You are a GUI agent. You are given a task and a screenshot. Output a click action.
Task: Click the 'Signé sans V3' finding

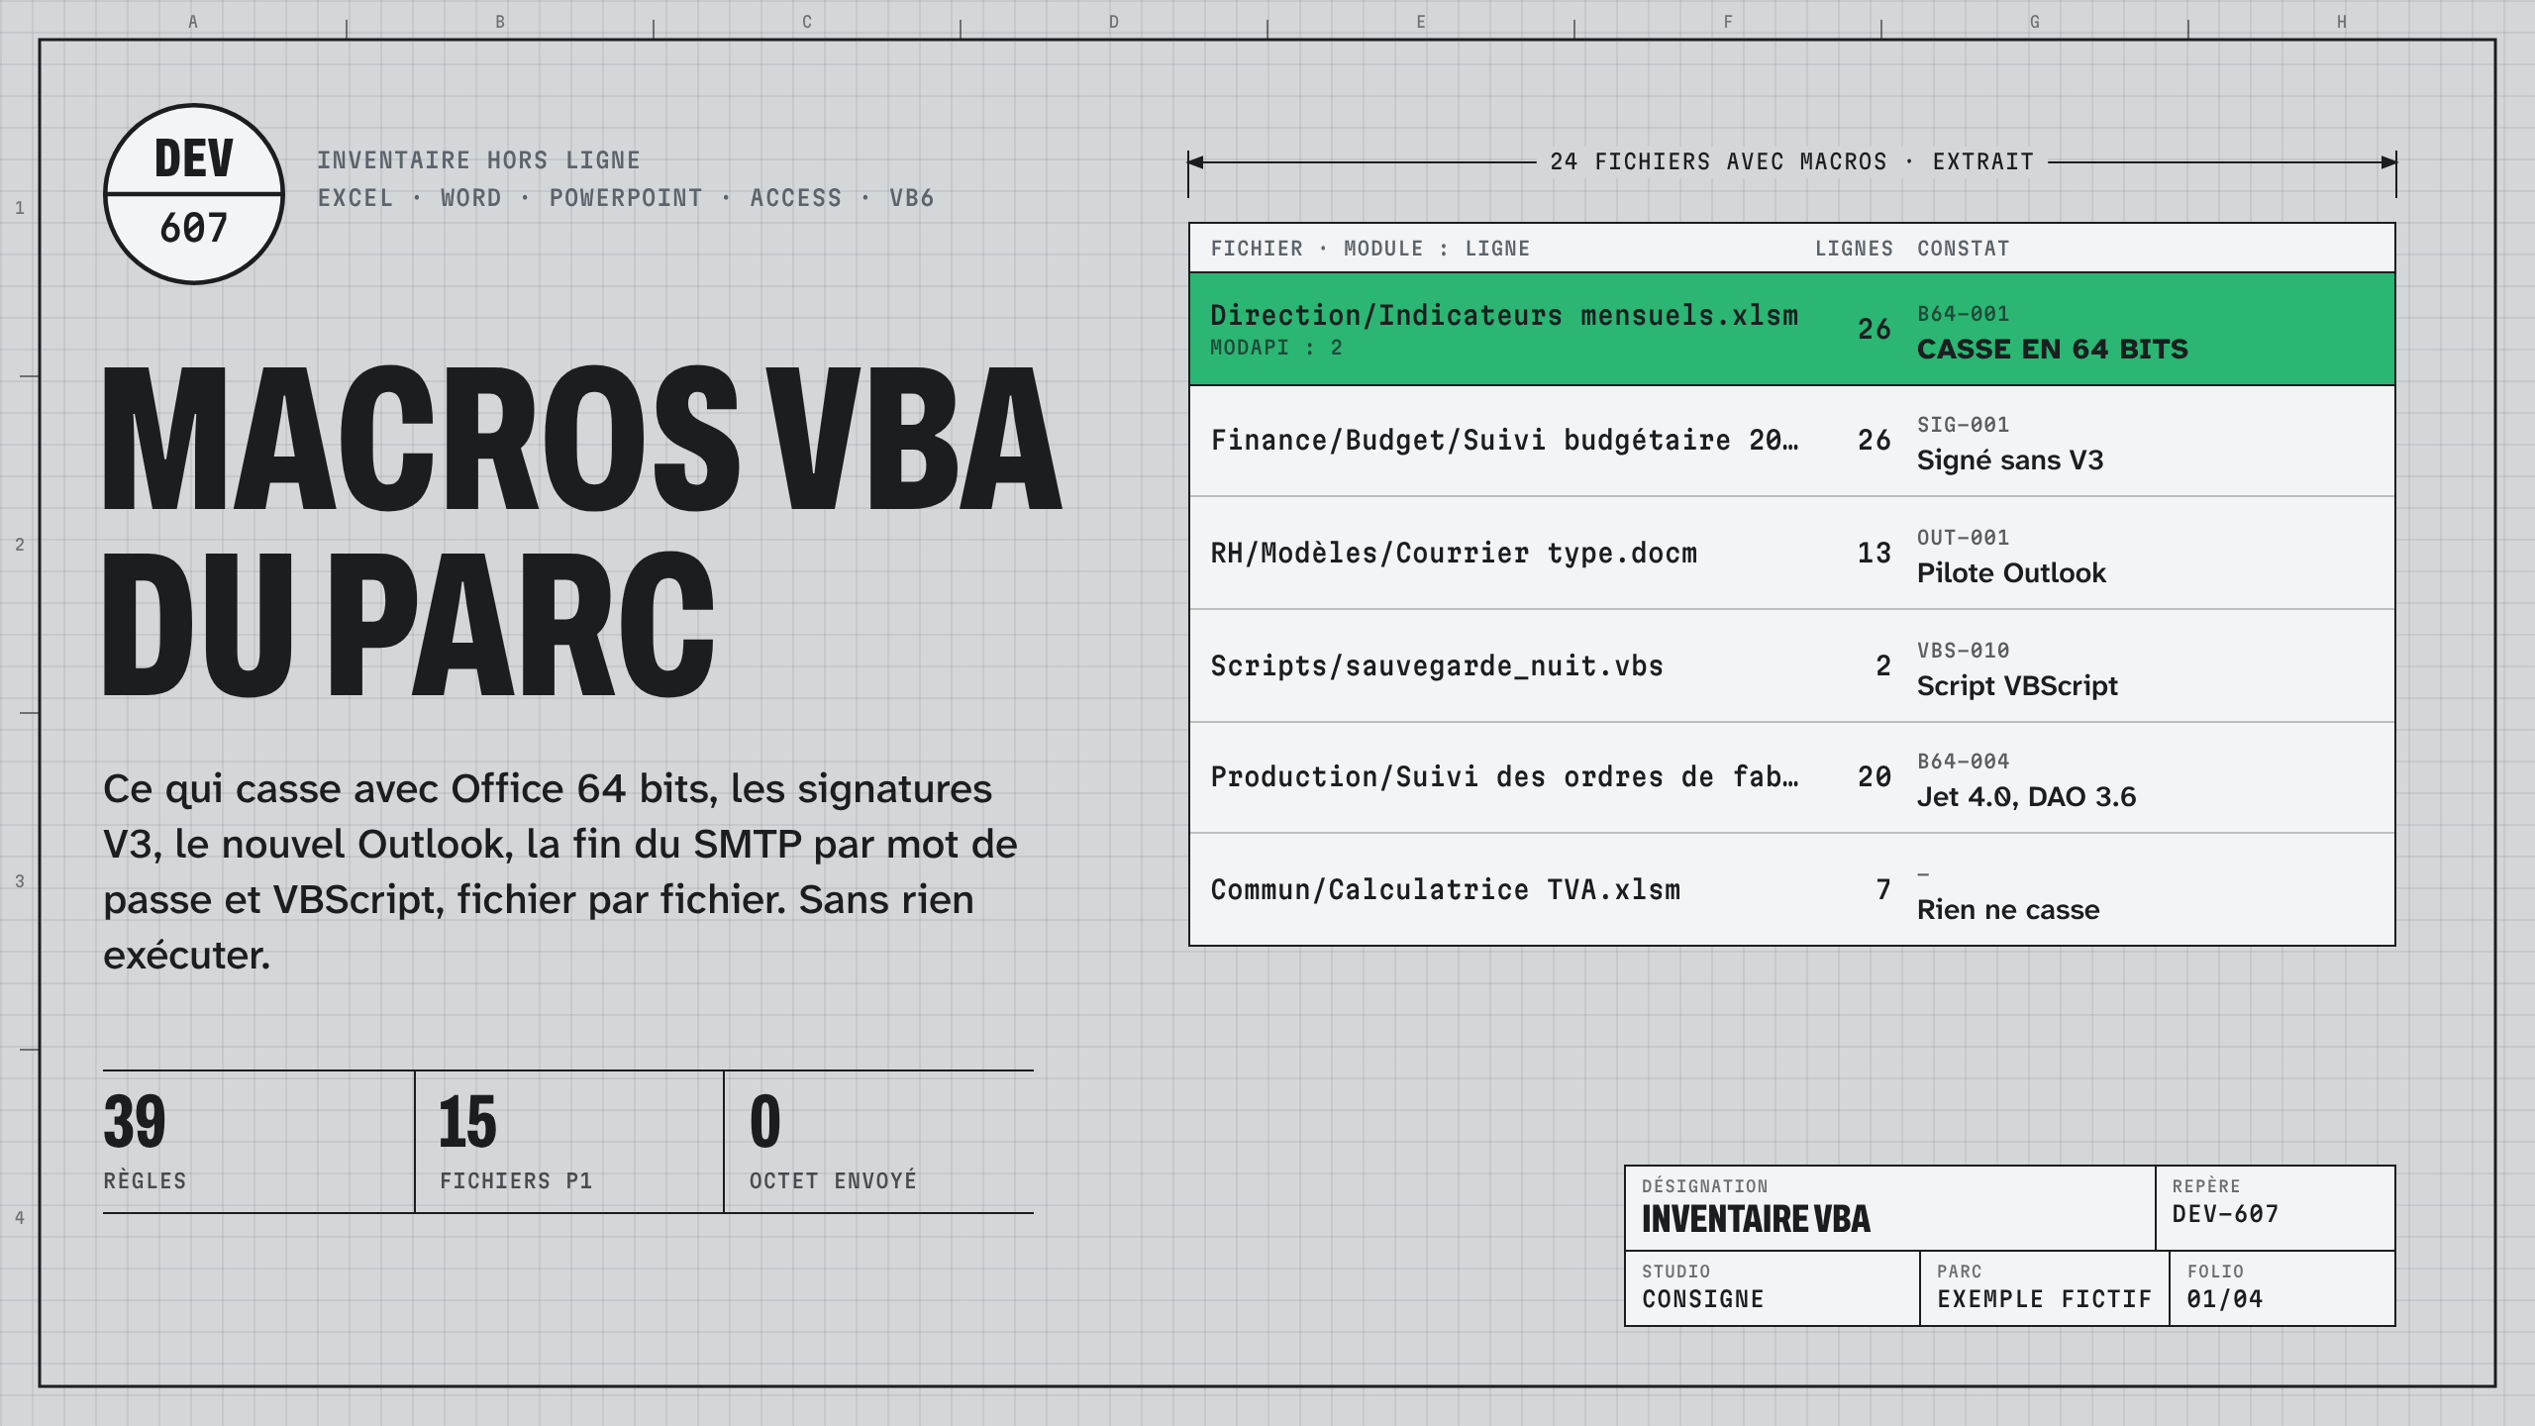2009,460
